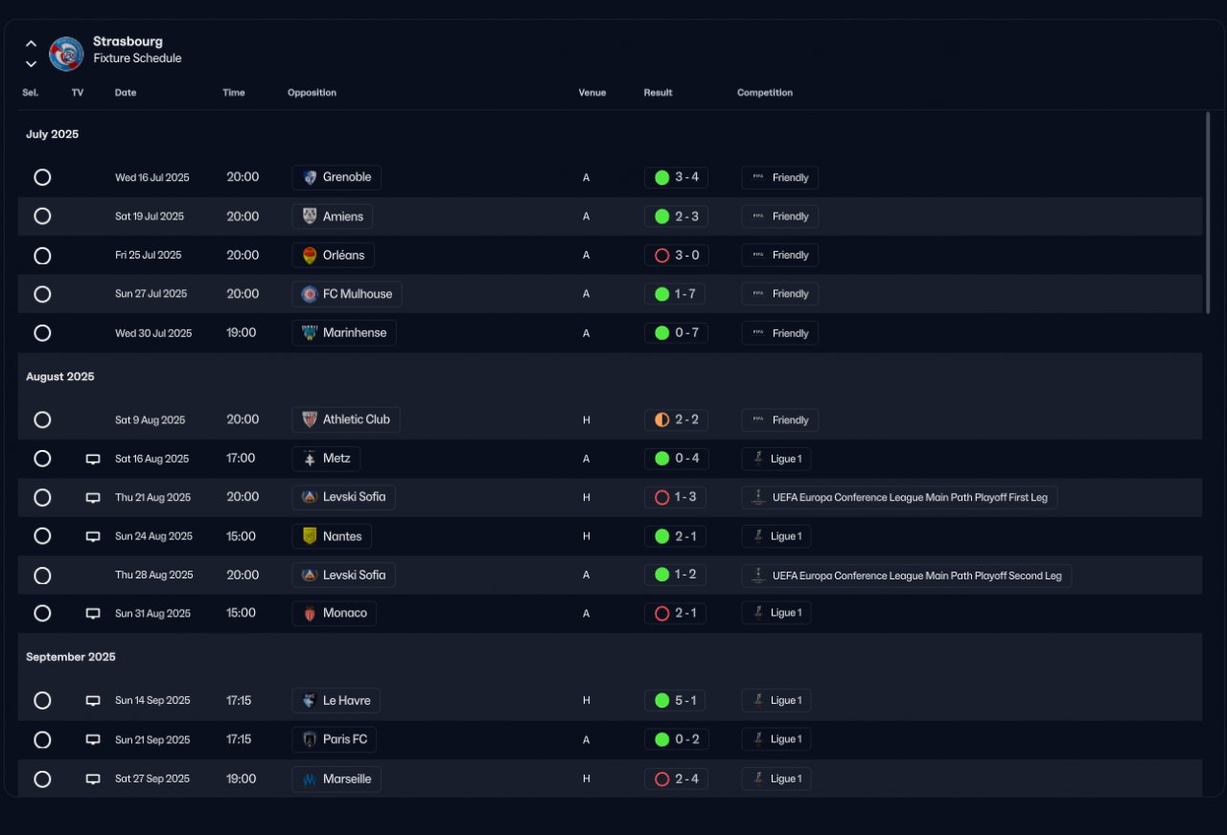Click the August 2025 month heading

tap(60, 377)
